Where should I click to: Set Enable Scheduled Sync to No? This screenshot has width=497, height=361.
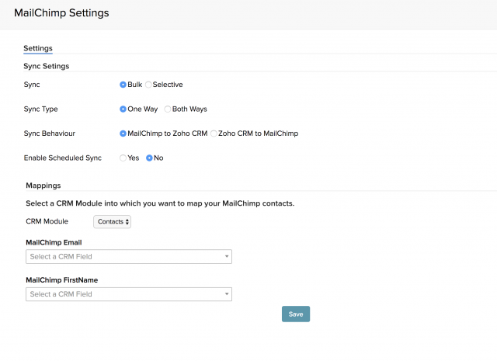coord(150,158)
